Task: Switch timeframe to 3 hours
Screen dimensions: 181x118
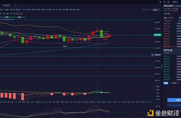Action: (x=33, y=10)
